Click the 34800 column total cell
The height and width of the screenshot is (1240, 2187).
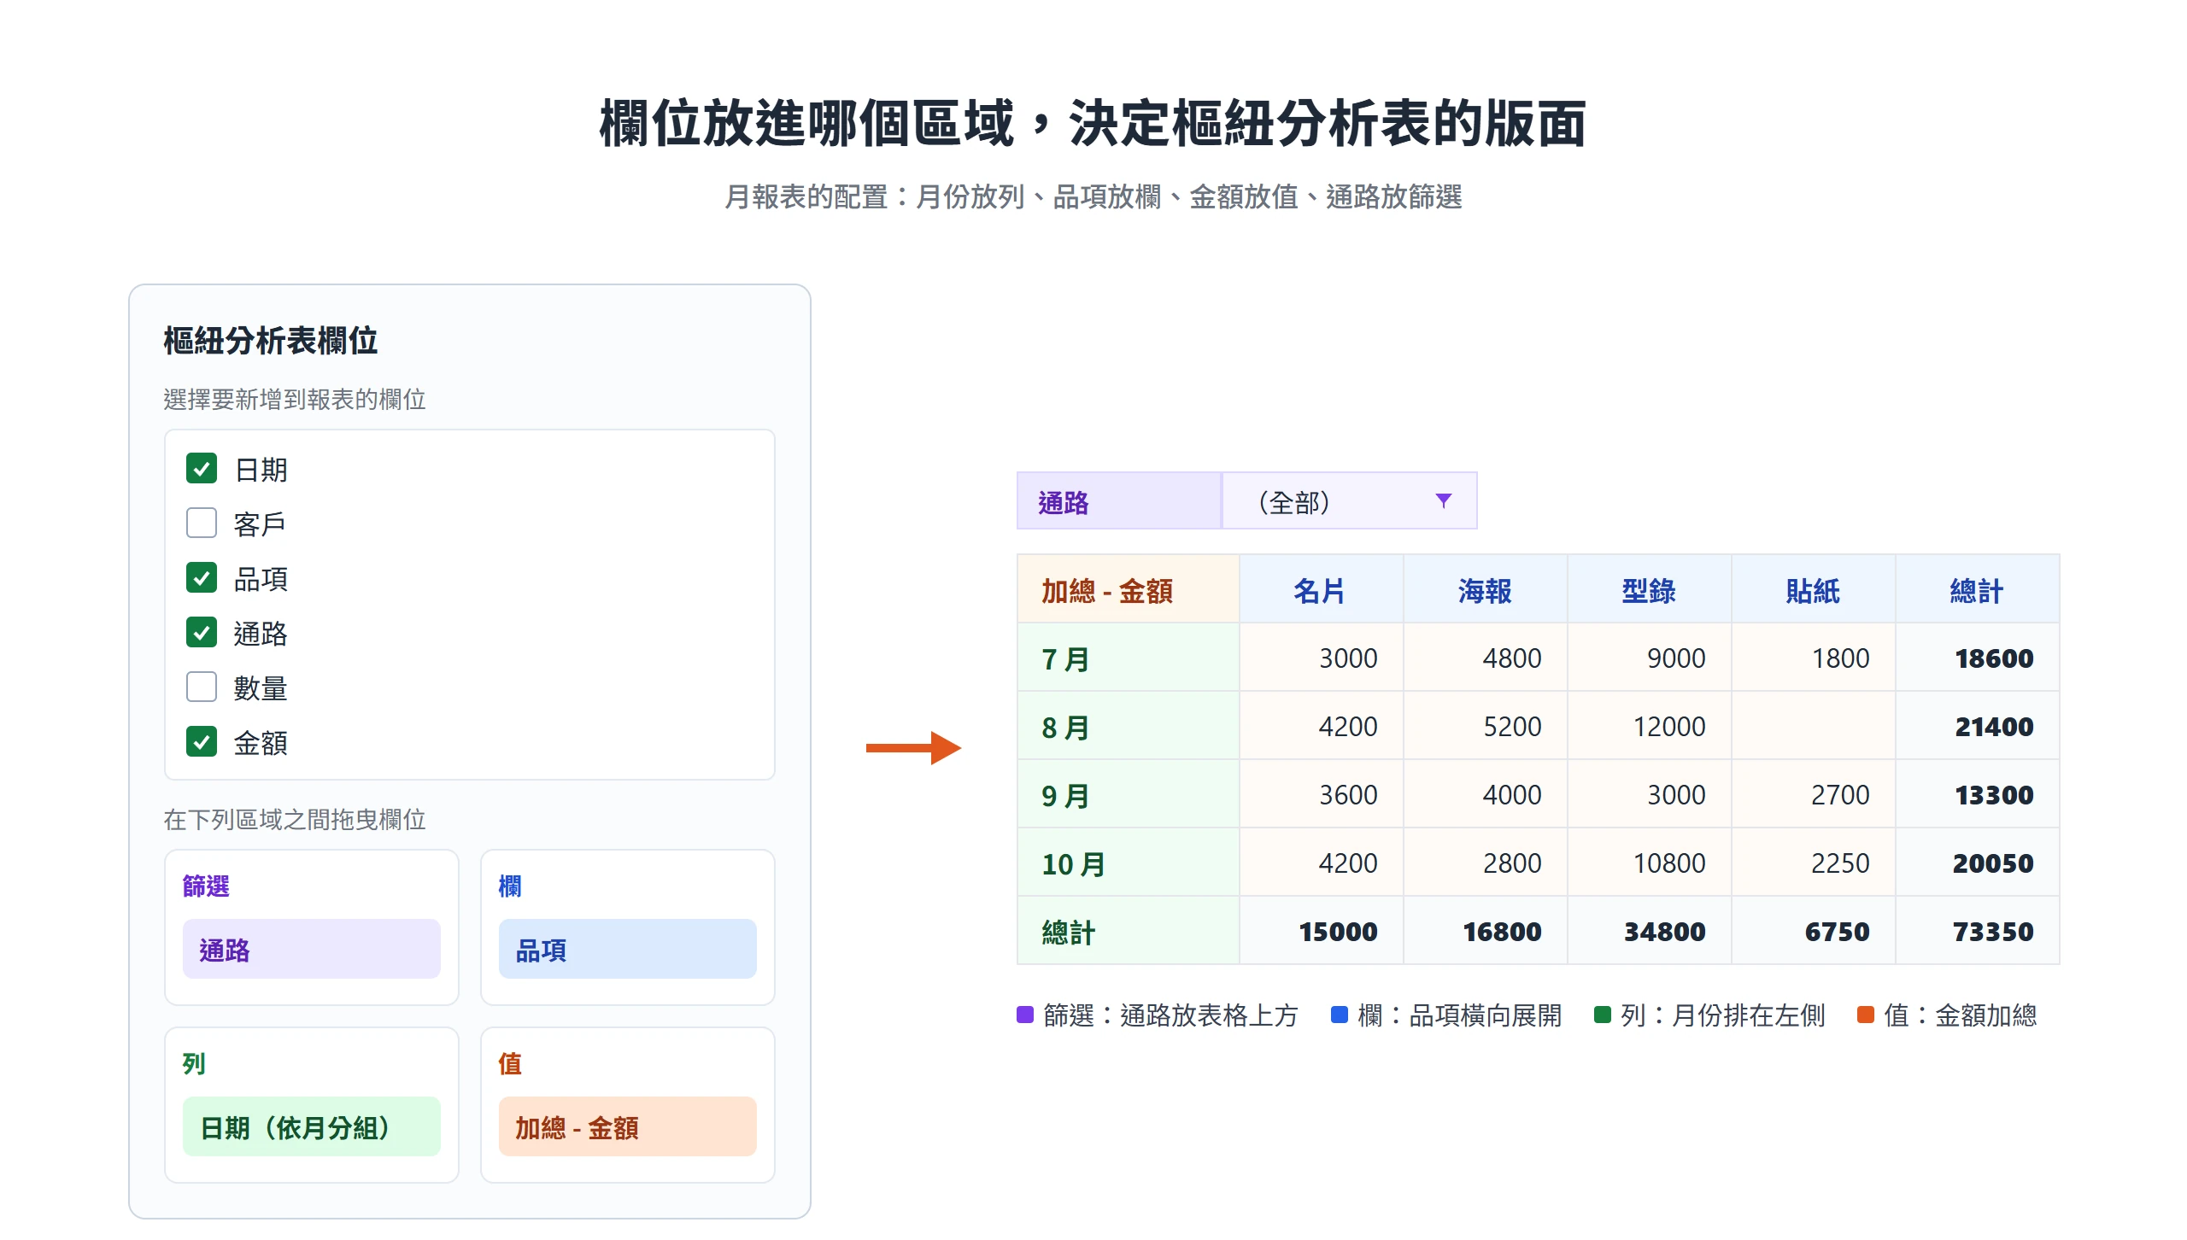pos(1649,931)
